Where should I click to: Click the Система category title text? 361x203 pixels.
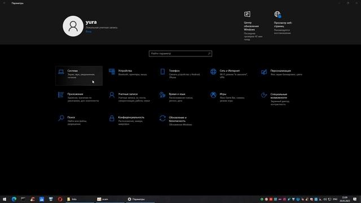pos(73,70)
